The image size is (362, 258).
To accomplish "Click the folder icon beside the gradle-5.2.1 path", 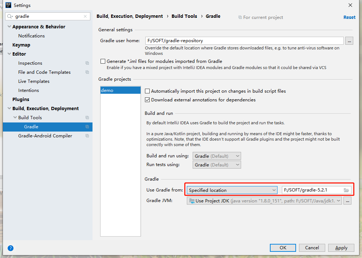I will [x=346, y=189].
